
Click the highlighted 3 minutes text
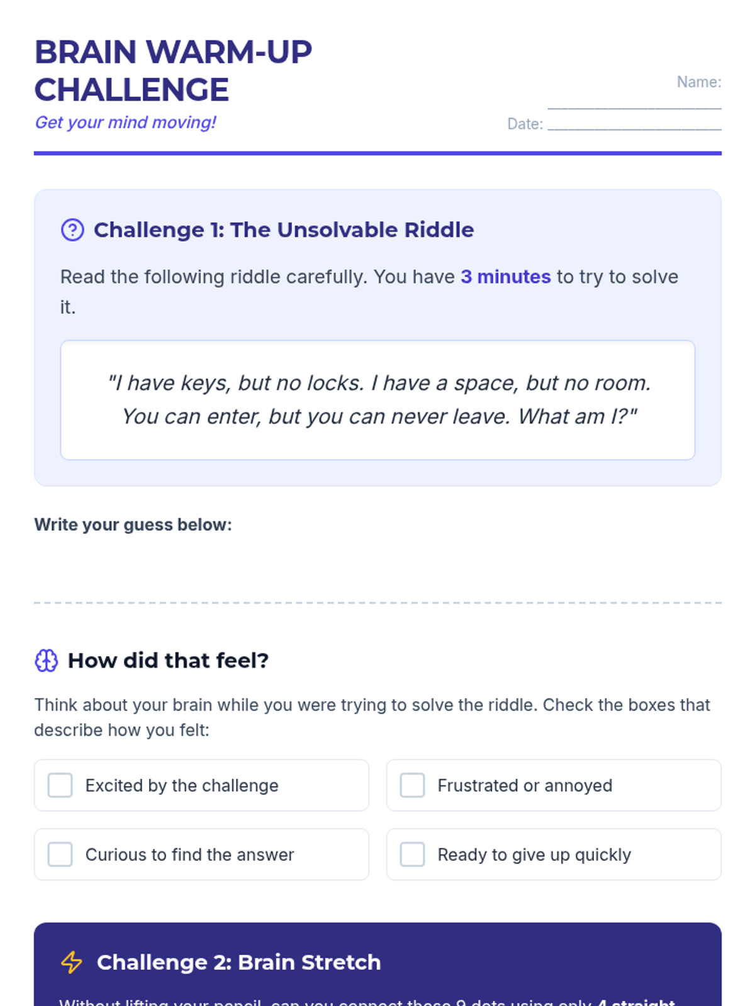(x=505, y=277)
